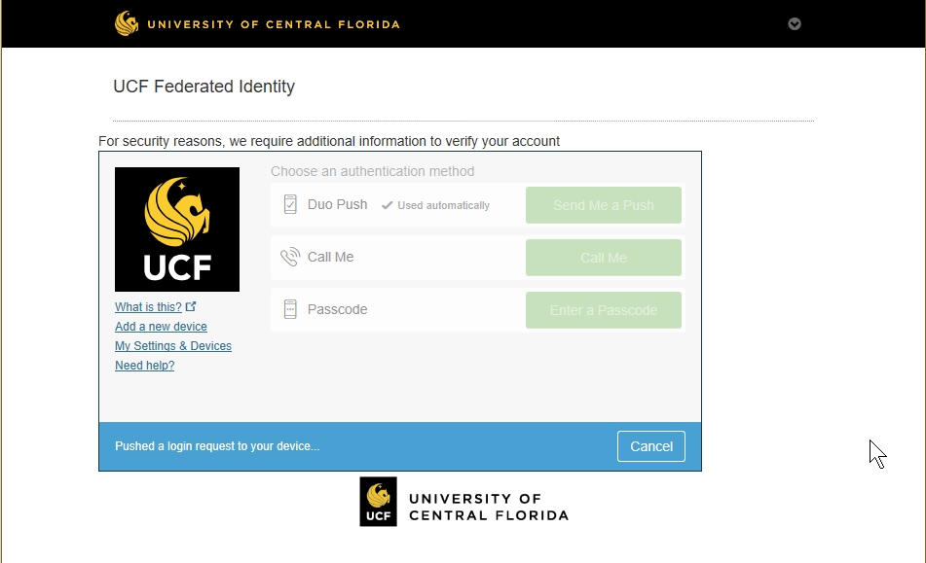This screenshot has height=563, width=926.
Task: Open the What is this? link
Action: (x=148, y=307)
